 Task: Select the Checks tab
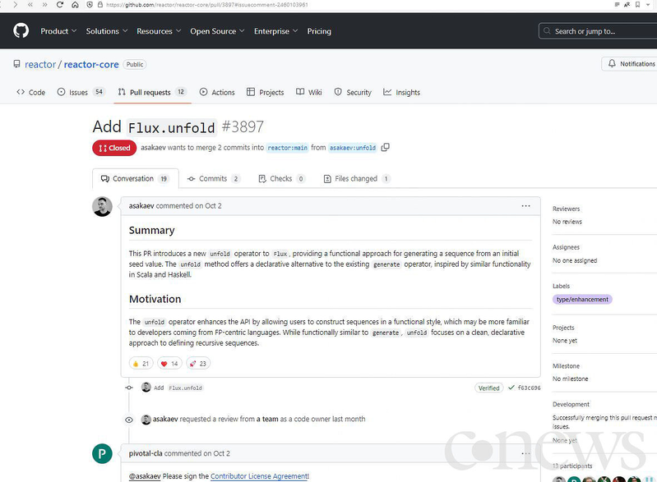[281, 179]
